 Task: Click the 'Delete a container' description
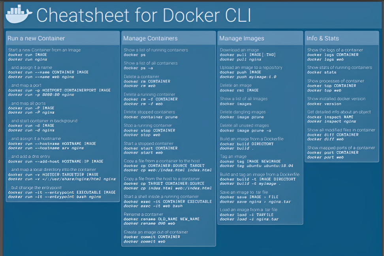click(141, 77)
